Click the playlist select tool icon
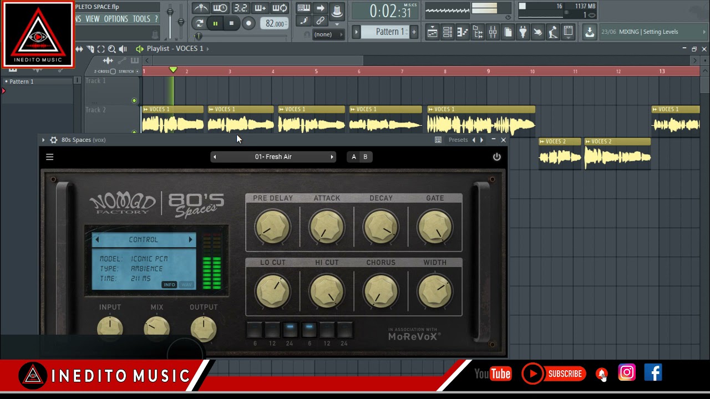This screenshot has width=710, height=399. click(102, 49)
